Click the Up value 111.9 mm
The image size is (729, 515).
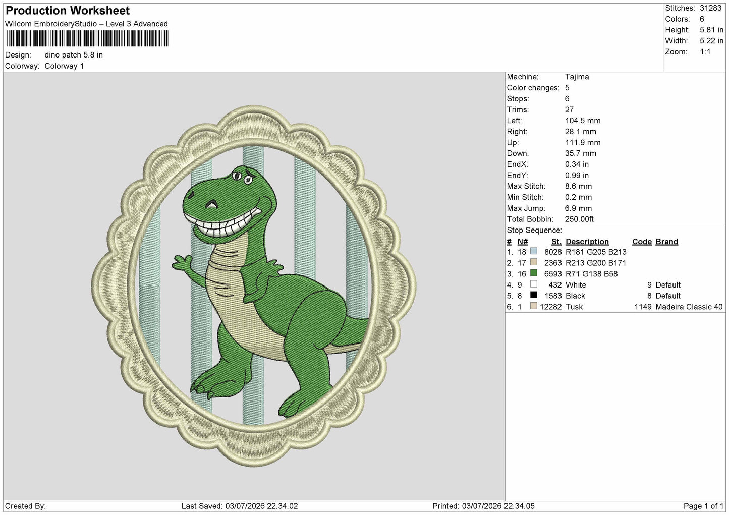coord(583,143)
